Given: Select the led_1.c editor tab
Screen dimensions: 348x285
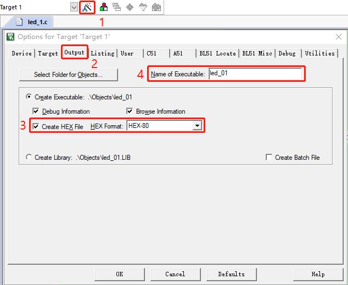Looking at the screenshot, I should coord(31,22).
